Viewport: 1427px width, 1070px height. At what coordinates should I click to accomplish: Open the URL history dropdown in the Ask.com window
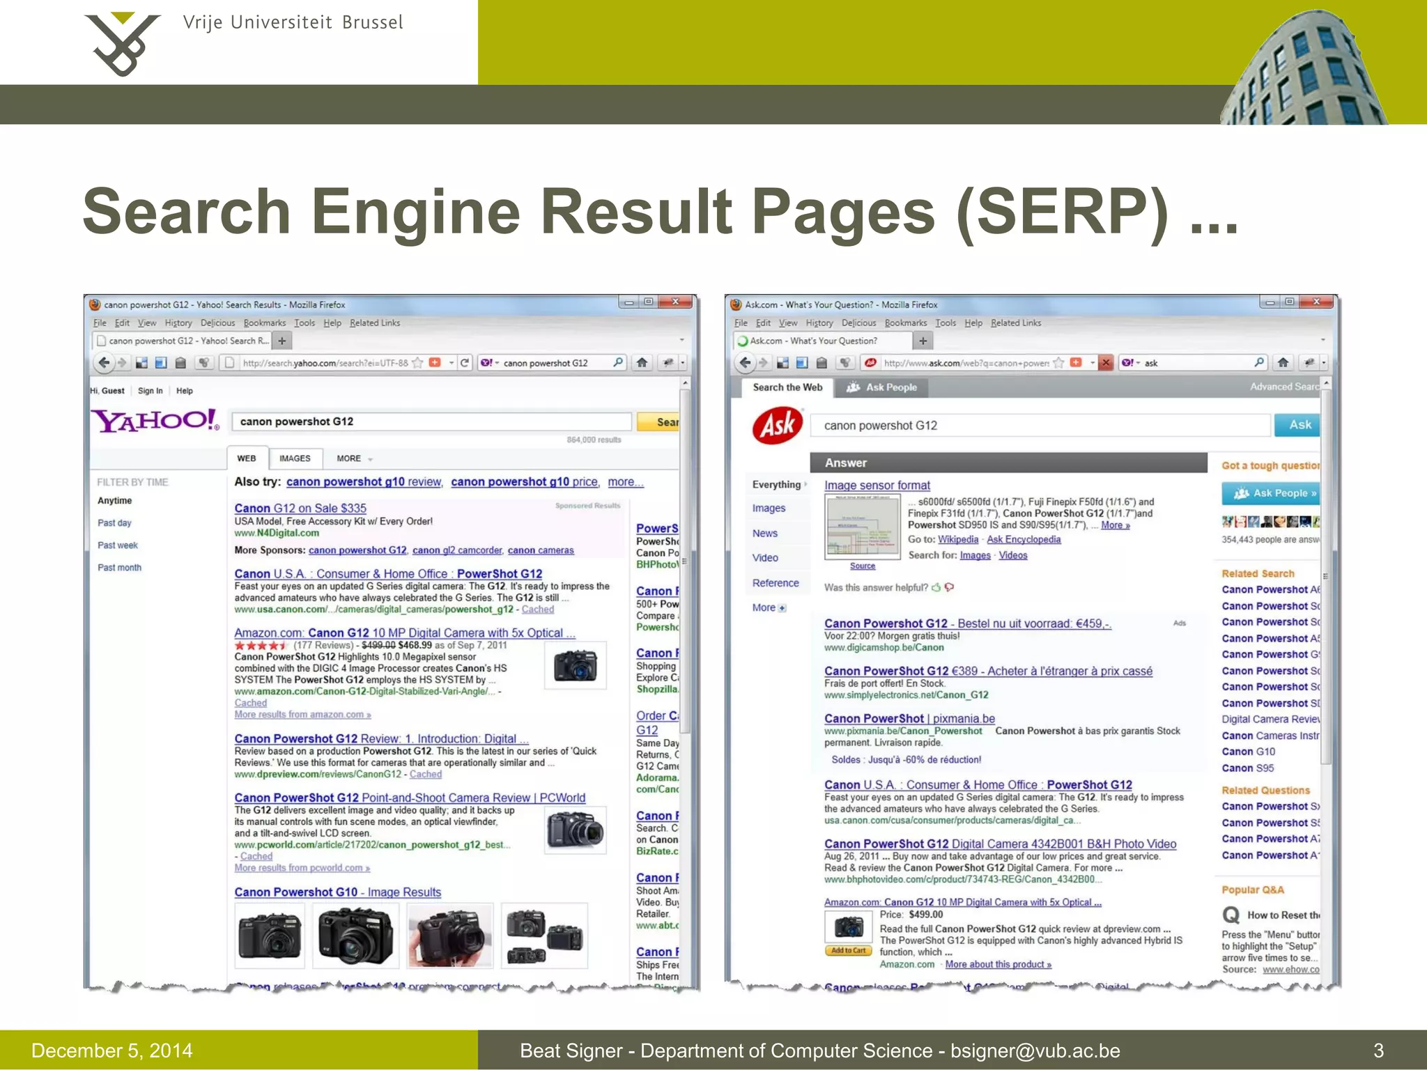point(1093,362)
